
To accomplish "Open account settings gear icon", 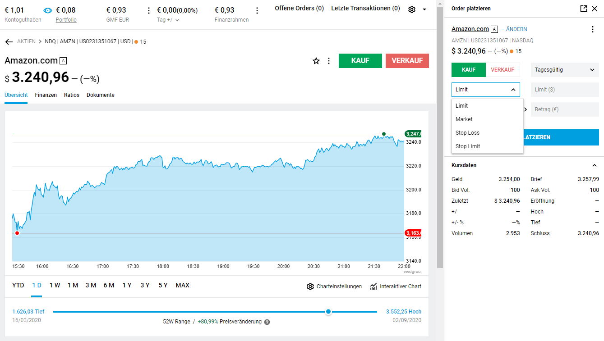I will (x=412, y=9).
